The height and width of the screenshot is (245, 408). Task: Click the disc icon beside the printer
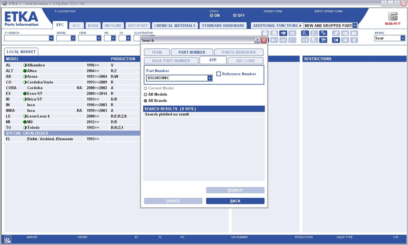(x=274, y=33)
